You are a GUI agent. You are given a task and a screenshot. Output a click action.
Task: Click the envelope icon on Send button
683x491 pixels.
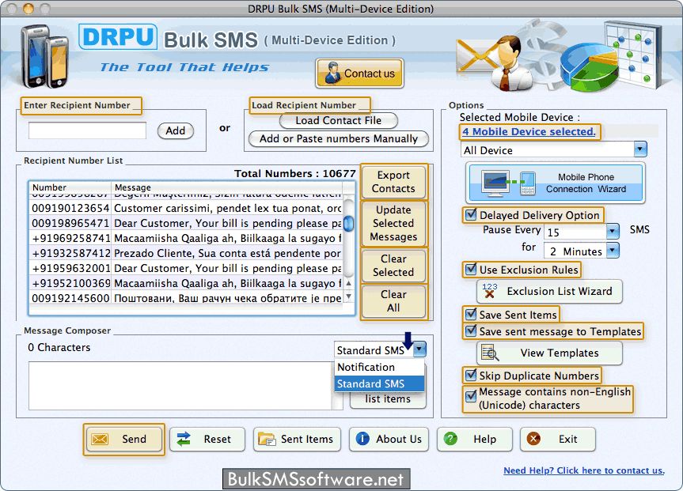point(100,439)
